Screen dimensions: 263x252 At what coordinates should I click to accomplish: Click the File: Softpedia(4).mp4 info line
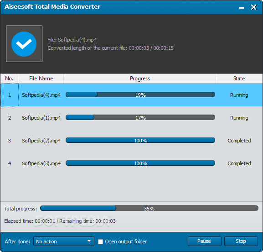[x=72, y=40]
